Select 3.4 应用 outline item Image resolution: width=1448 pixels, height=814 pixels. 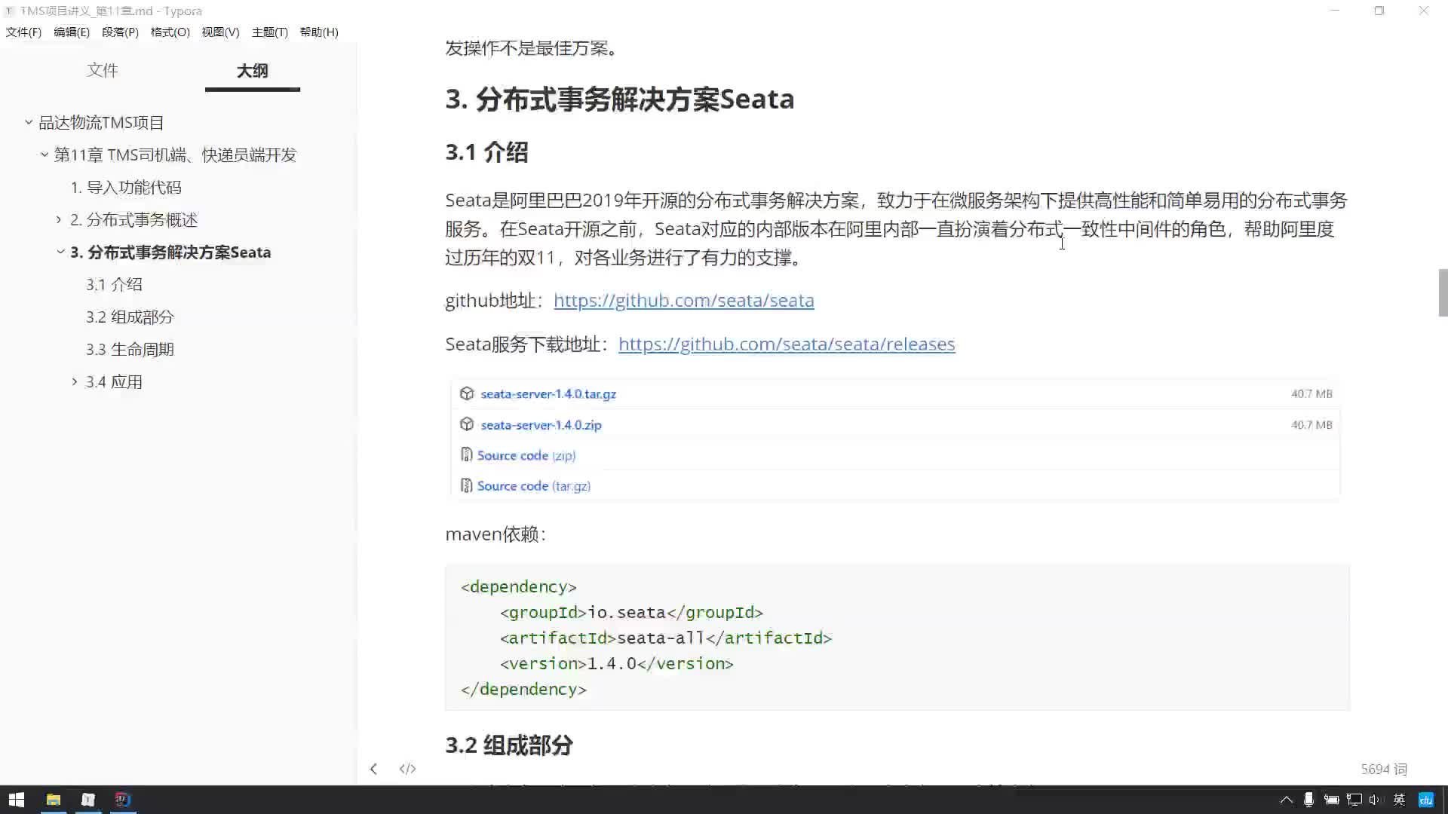[114, 381]
